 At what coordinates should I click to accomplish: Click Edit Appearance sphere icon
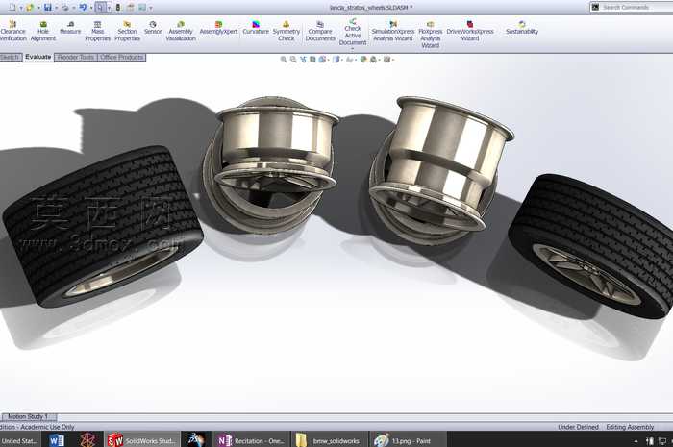(x=363, y=60)
